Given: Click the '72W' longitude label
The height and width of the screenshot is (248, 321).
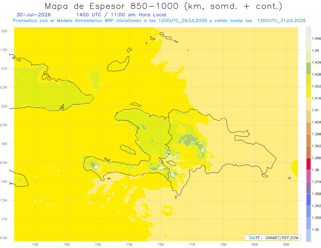Looking at the screenshot, I should pos(160,245).
